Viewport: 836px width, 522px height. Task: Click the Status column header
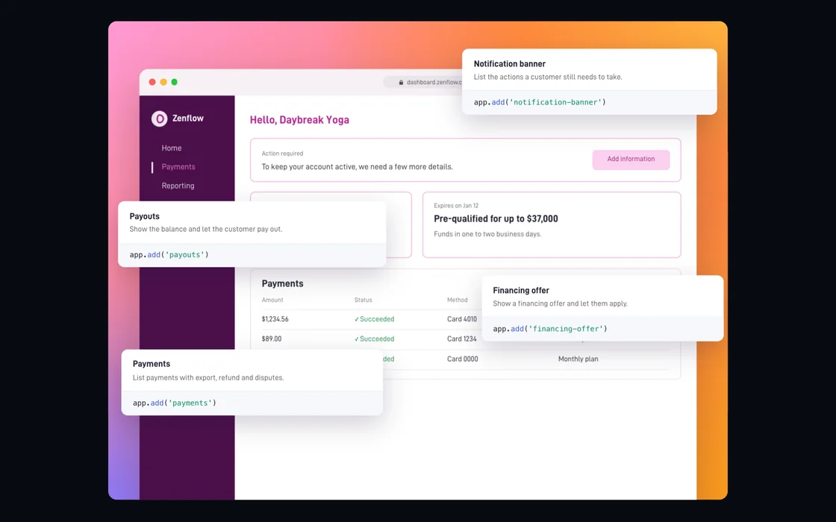click(363, 301)
